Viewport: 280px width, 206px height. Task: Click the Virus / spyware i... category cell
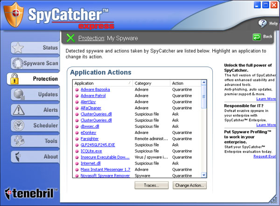151,157
